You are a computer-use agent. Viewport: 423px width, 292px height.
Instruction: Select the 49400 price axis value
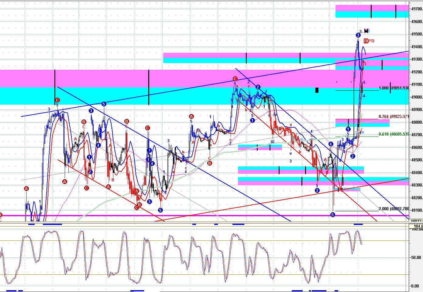[x=417, y=47]
